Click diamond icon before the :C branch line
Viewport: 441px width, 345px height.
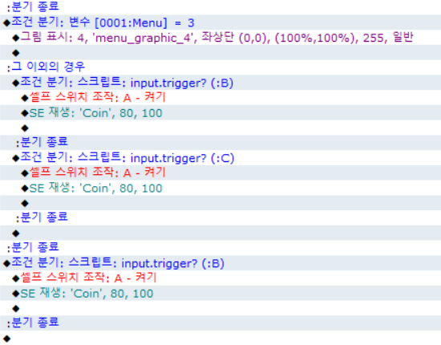coord(16,158)
